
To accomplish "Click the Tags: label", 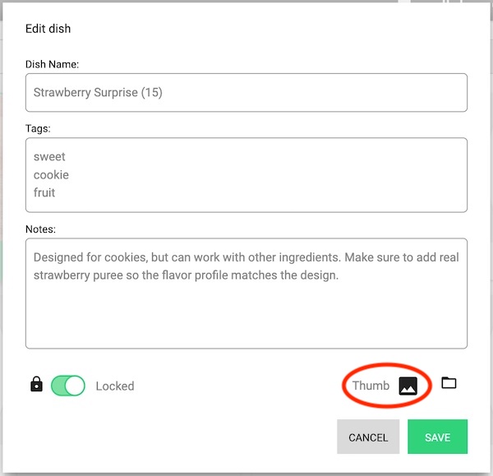I will pos(38,128).
